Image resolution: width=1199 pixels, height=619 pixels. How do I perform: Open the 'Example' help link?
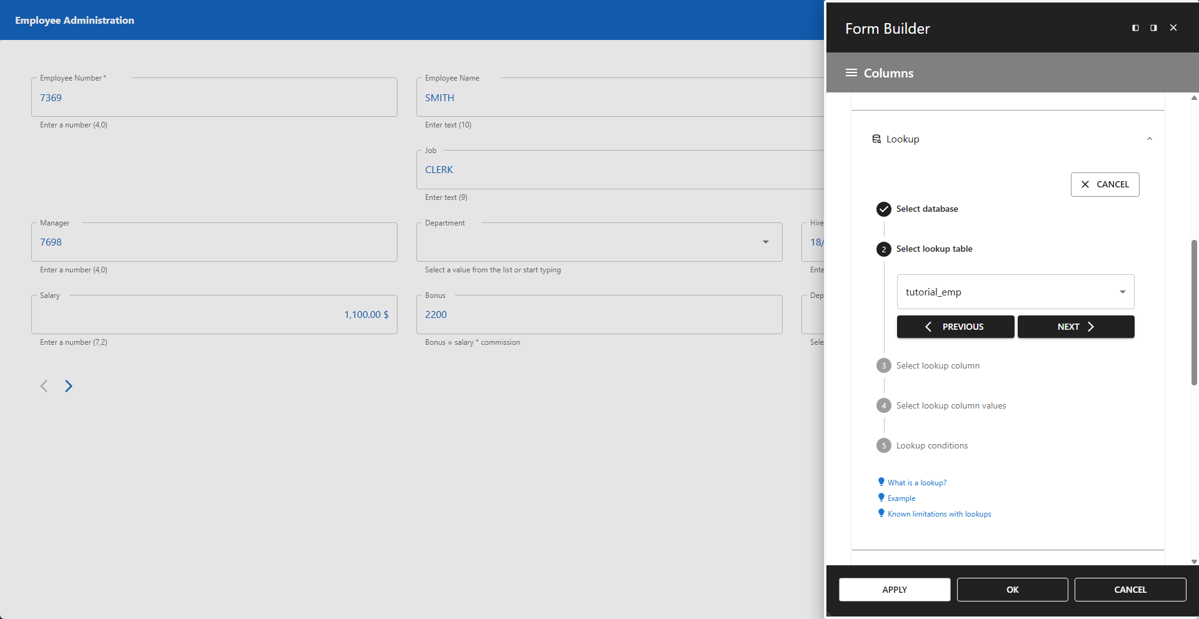click(901, 498)
